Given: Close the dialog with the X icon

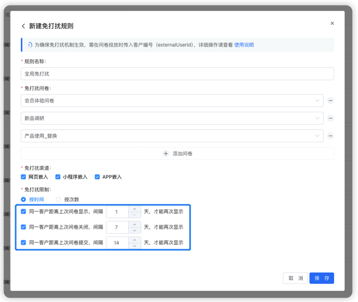Looking at the screenshot, I should pyautogui.click(x=332, y=23).
